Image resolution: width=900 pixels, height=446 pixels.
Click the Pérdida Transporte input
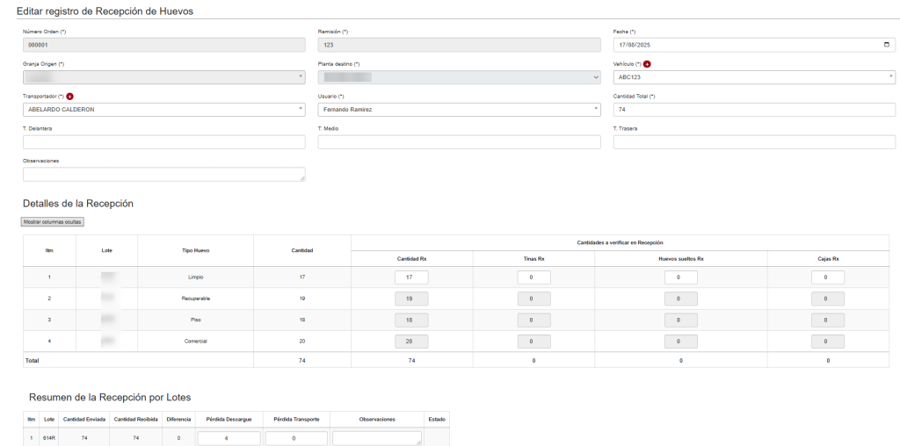pos(297,439)
